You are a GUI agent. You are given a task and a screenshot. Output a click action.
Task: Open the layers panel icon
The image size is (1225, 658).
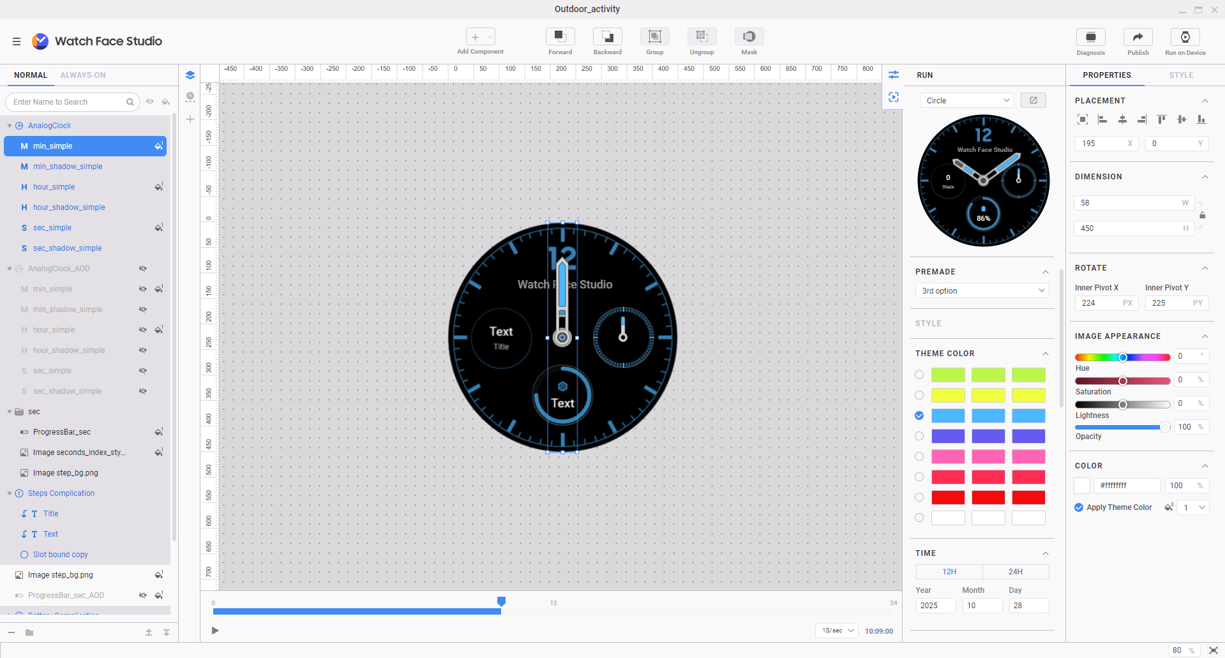coord(190,75)
